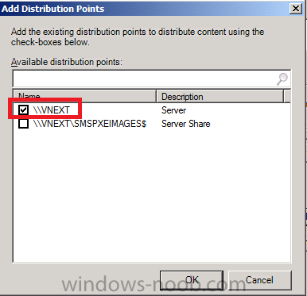Click the 'Server Share' description cell

186,124
